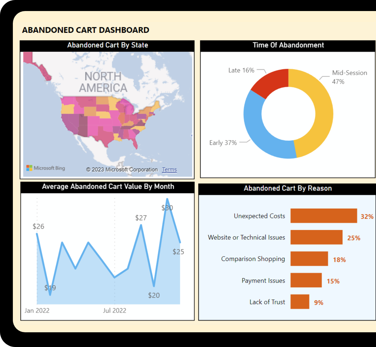Click the 'Abandoned Cart By Reason' title
The height and width of the screenshot is (347, 376).
coord(288,188)
